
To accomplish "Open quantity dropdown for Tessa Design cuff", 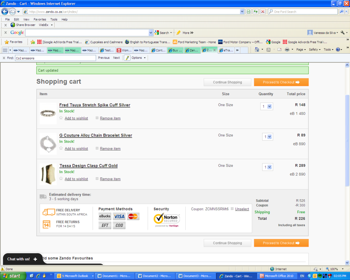I will pyautogui.click(x=267, y=167).
